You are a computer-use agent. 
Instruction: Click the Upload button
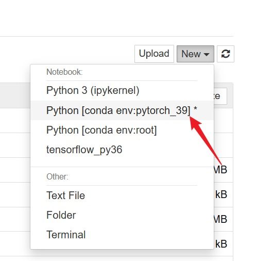[x=154, y=54]
